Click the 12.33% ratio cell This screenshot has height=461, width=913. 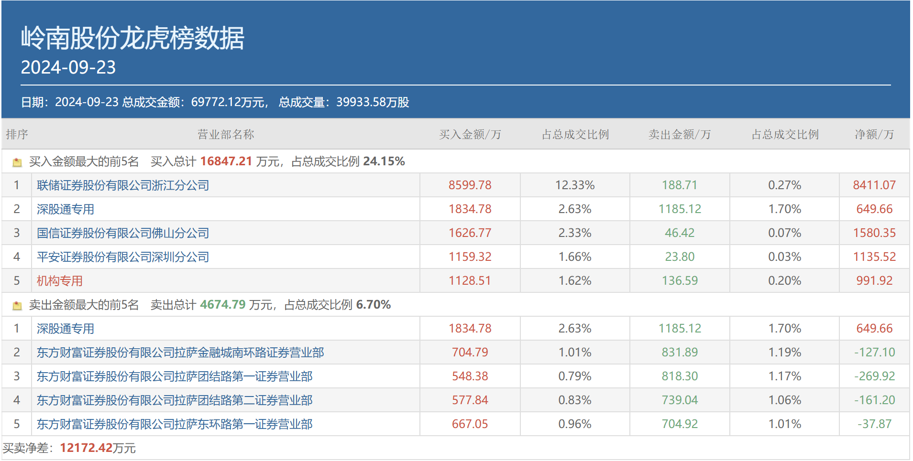point(575,185)
